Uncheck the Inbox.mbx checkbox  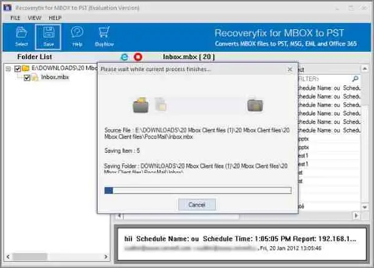27,77
